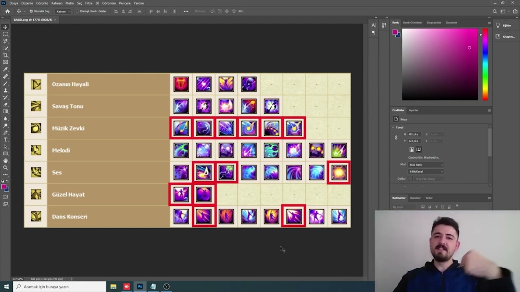The height and width of the screenshot is (292, 520).
Task: Close the BARD.png document tab
Action: click(x=55, y=19)
